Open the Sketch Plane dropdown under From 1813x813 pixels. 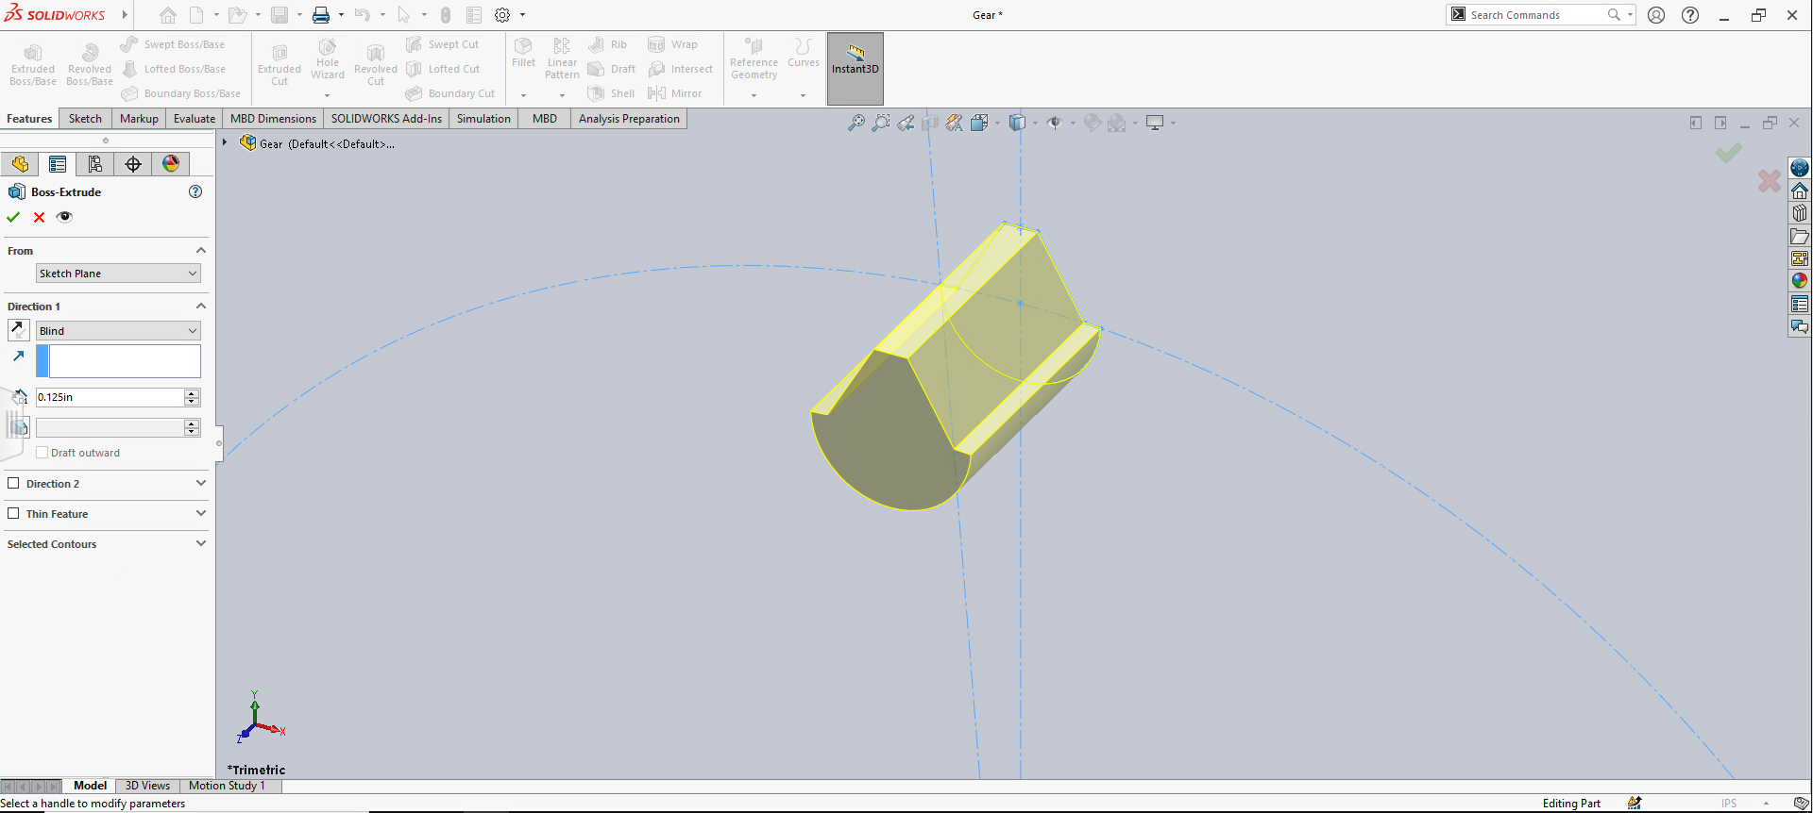(x=118, y=274)
